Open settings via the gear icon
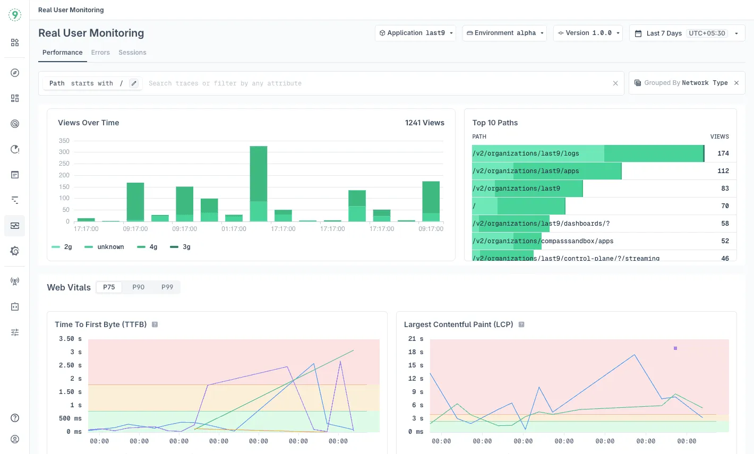 coord(14,251)
